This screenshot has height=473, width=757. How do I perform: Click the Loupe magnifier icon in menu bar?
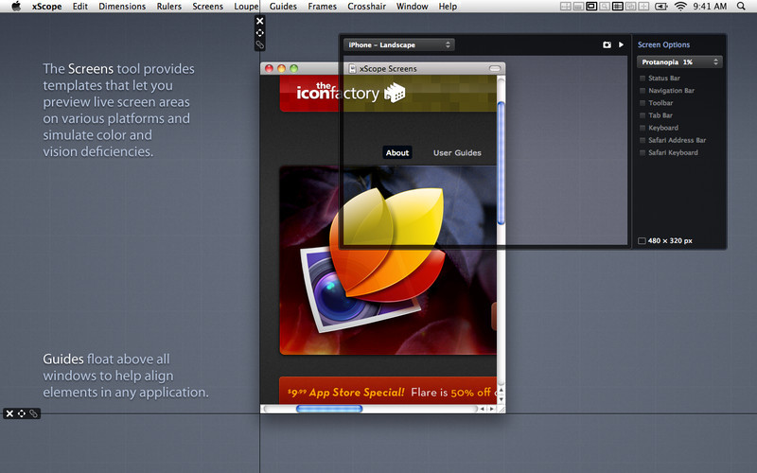tap(605, 7)
